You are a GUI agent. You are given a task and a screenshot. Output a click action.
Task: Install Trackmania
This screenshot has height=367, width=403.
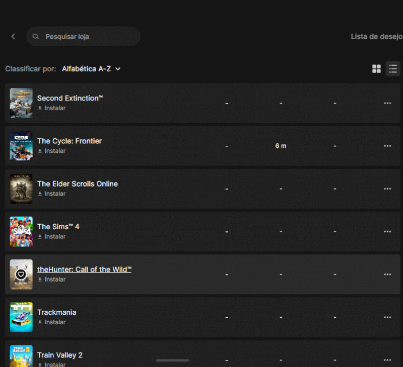(x=52, y=322)
